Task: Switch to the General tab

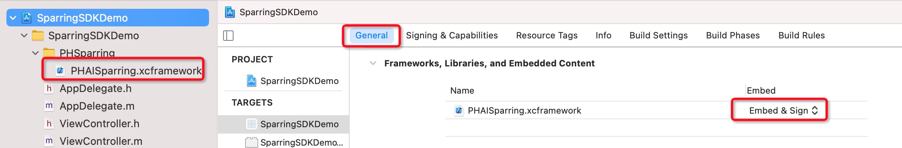Action: click(371, 36)
